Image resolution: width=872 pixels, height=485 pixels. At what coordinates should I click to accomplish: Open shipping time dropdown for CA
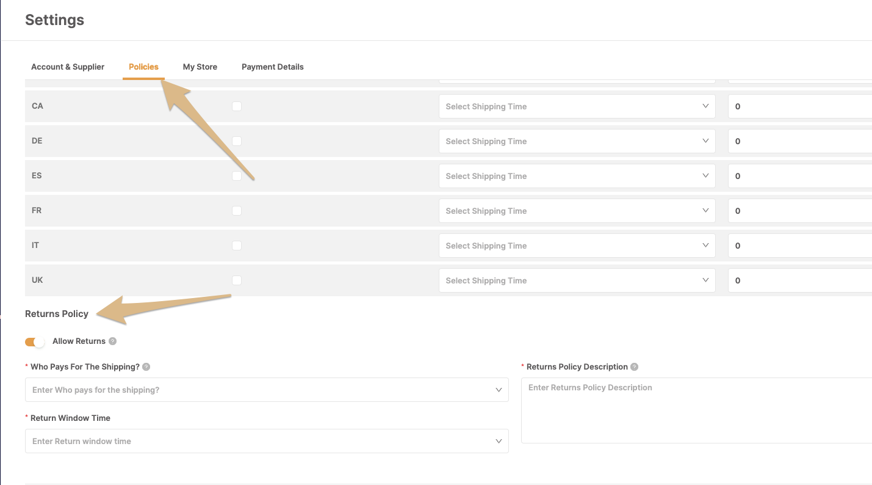[x=576, y=106]
